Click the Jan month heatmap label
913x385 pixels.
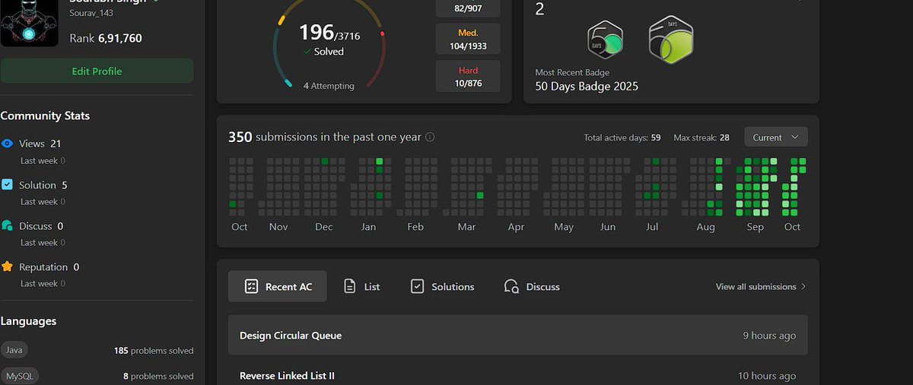coord(368,226)
